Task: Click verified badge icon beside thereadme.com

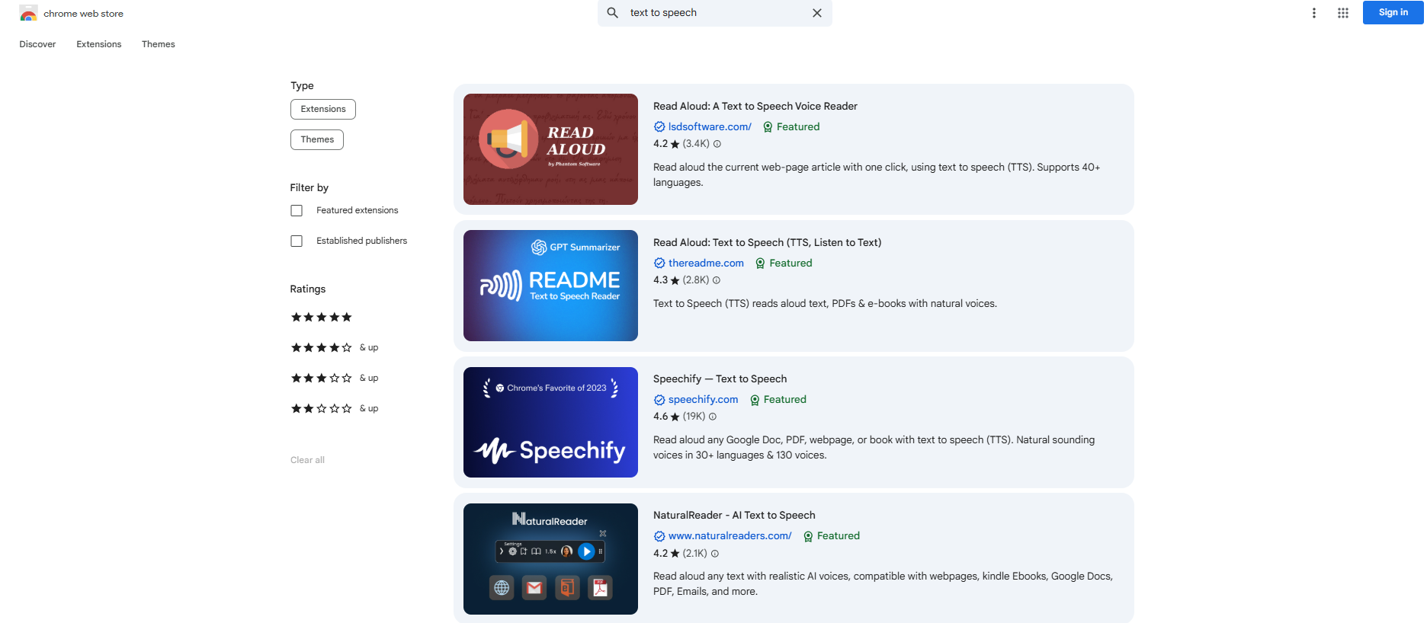Action: [659, 264]
